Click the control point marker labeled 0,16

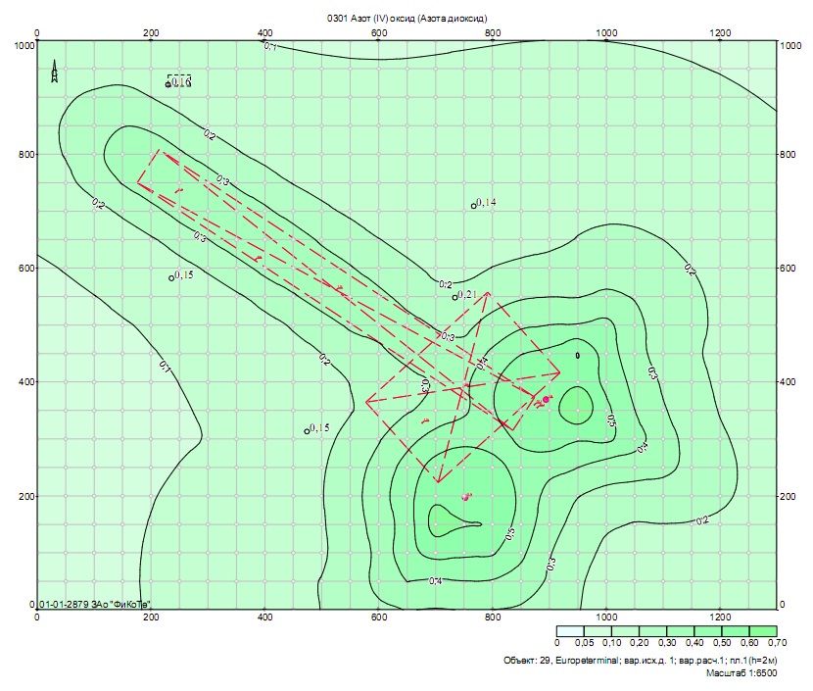click(168, 84)
